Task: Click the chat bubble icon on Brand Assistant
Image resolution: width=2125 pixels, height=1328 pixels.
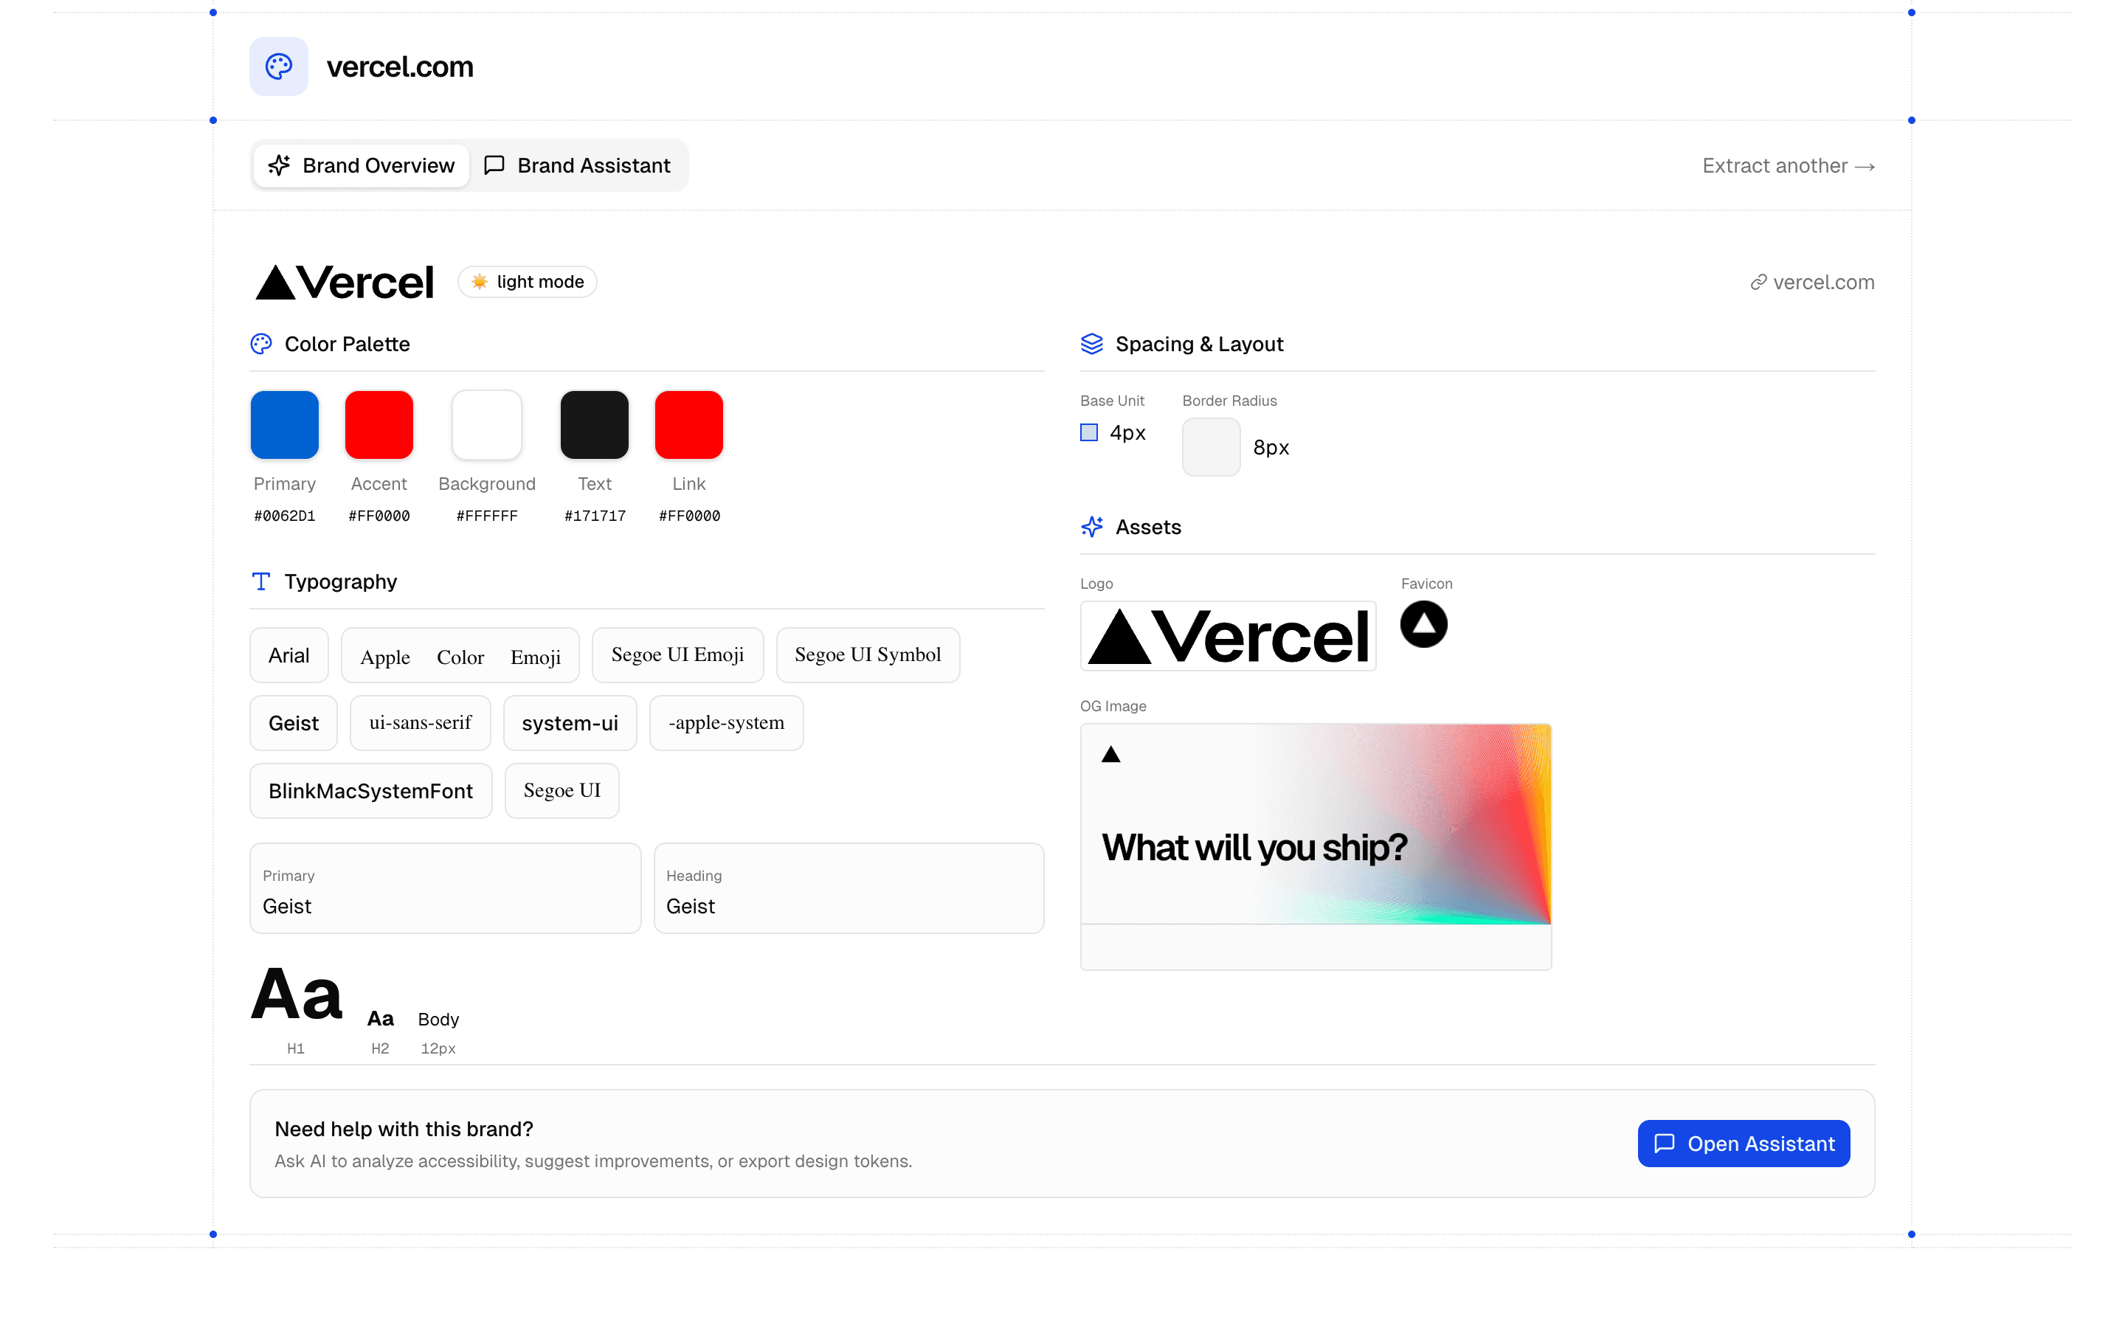Action: (494, 165)
